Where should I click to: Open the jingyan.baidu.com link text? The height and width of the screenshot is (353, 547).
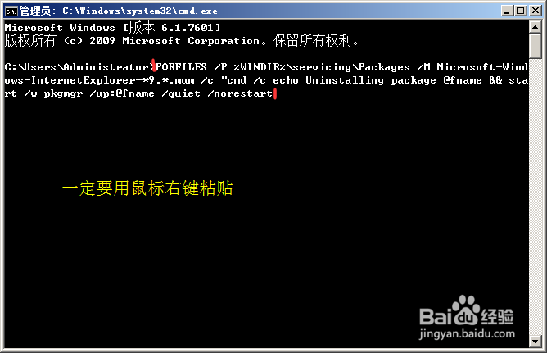click(x=467, y=333)
